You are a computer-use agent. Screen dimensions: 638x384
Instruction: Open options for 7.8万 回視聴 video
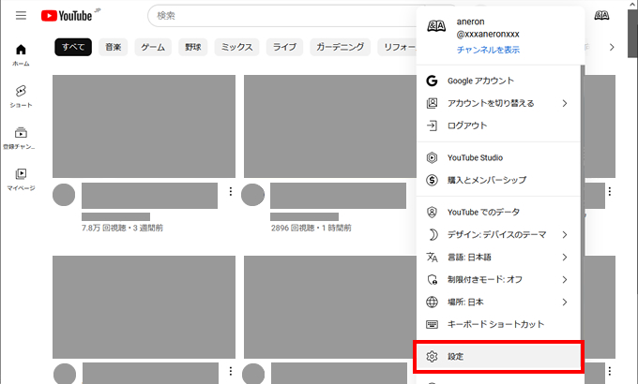231,191
